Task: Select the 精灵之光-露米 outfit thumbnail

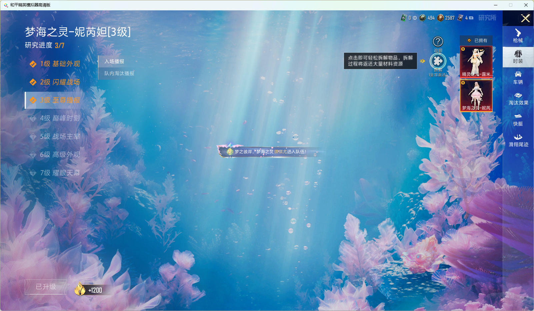Action: [x=476, y=62]
